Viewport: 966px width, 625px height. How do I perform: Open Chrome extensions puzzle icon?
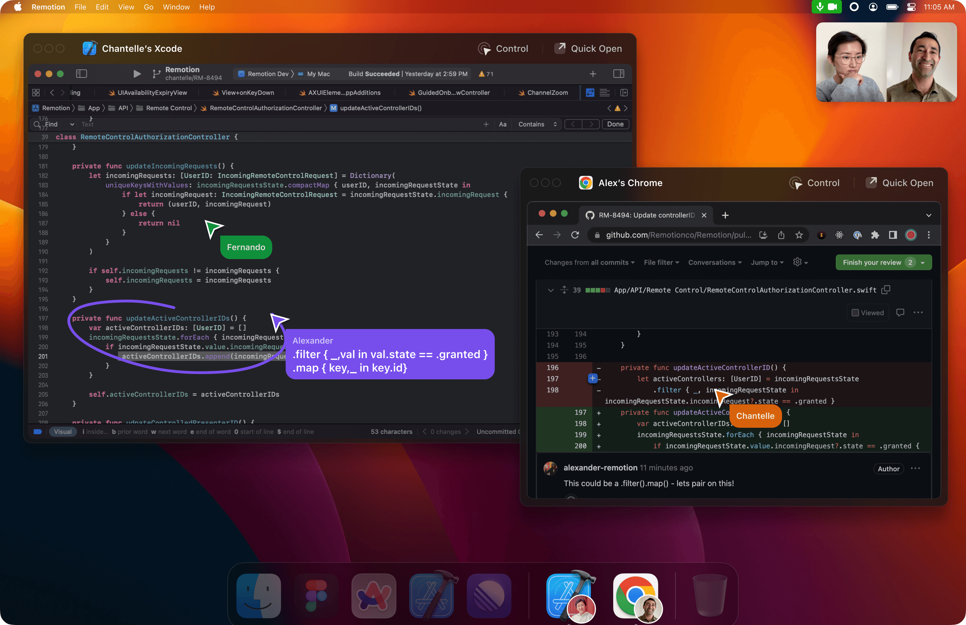(x=875, y=235)
